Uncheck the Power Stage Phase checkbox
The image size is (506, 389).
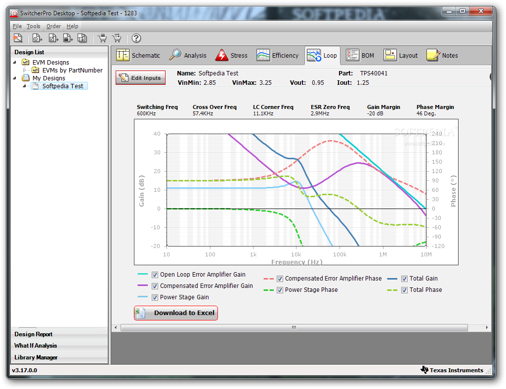280,290
